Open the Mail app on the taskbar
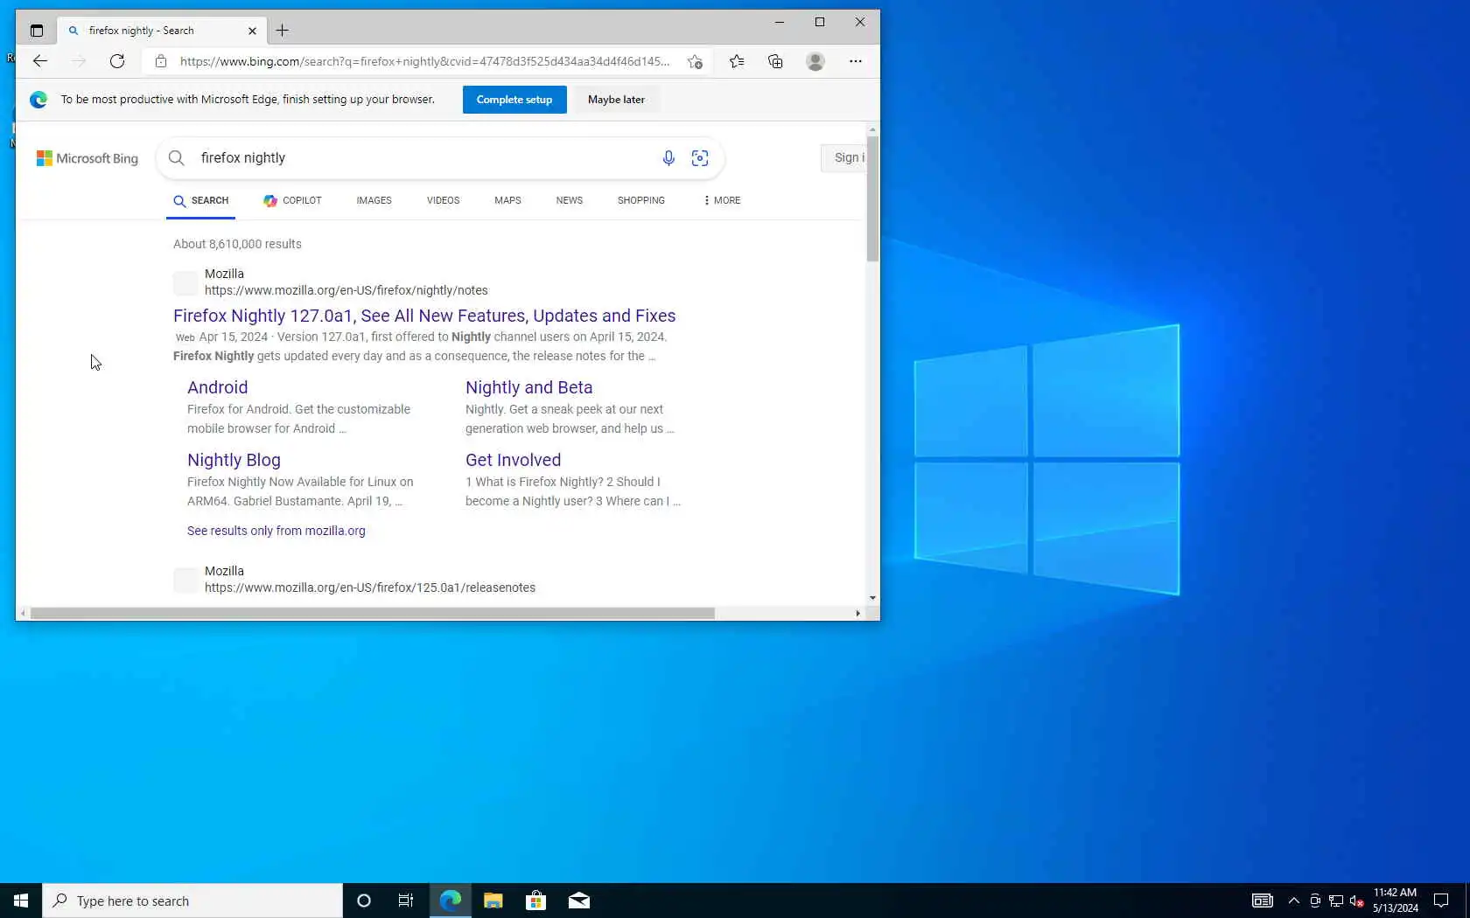Image resolution: width=1470 pixels, height=918 pixels. click(x=579, y=901)
